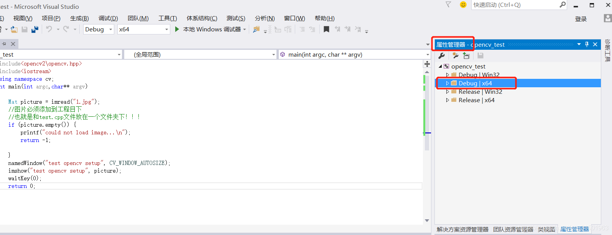This screenshot has width=612, height=235.
Task: Open the 帮助(H) menu
Action: coord(324,18)
